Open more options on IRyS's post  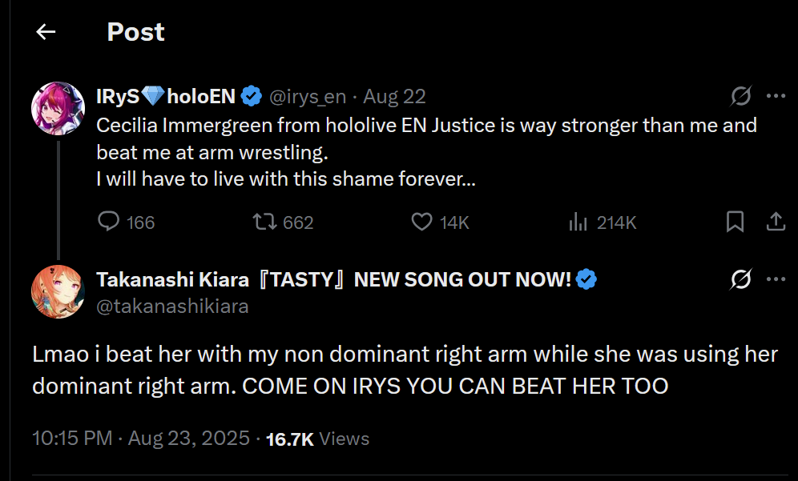(776, 97)
